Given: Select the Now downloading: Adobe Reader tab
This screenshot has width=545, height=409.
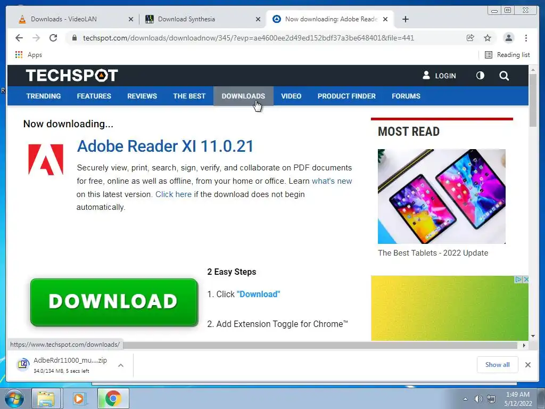Looking at the screenshot, I should pyautogui.click(x=330, y=19).
